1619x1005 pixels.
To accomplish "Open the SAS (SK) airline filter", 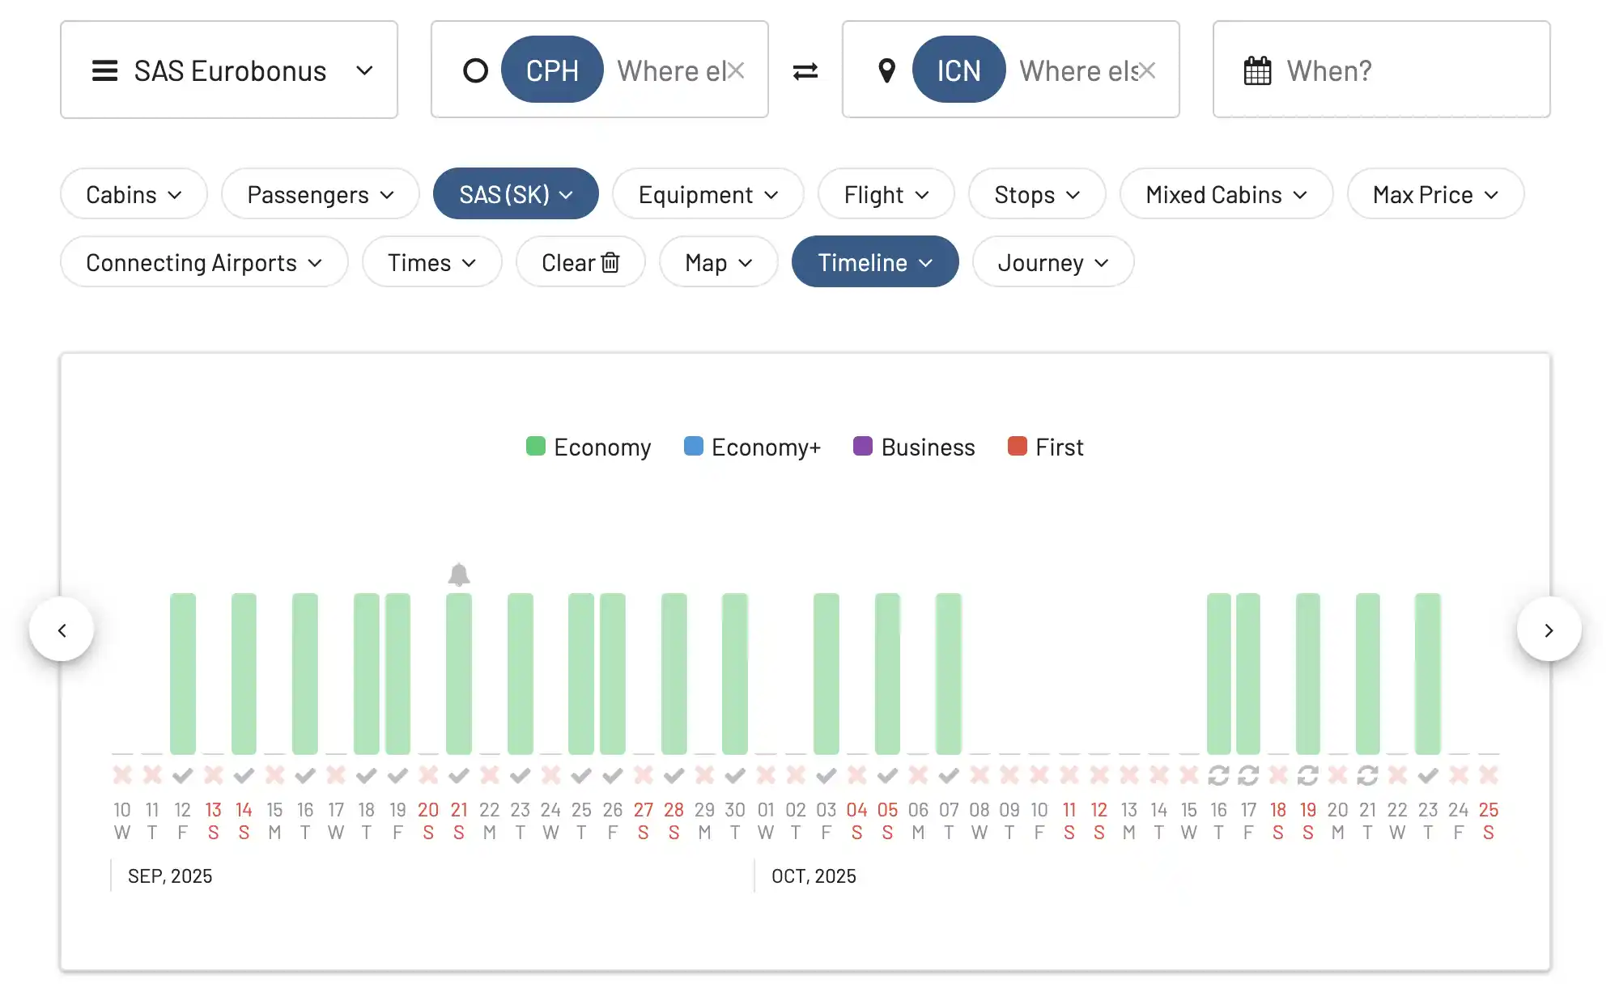I will pyautogui.click(x=516, y=194).
